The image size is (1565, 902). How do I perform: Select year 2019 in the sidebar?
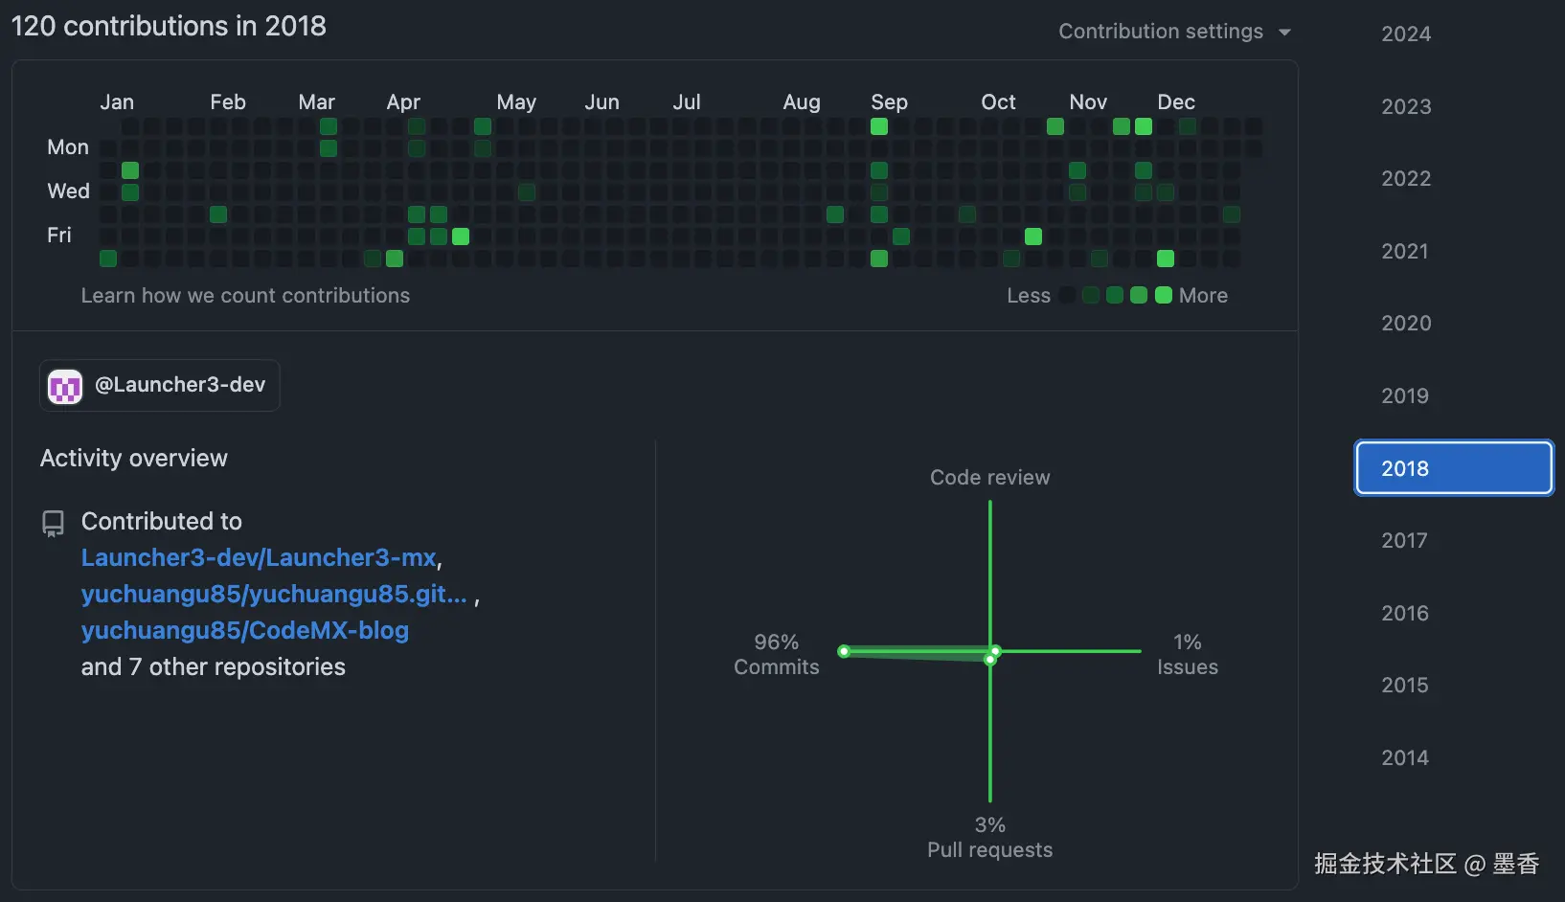point(1404,395)
